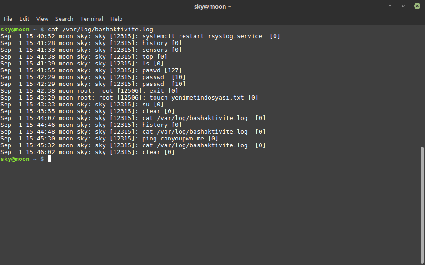Open the Search menu

[64, 19]
